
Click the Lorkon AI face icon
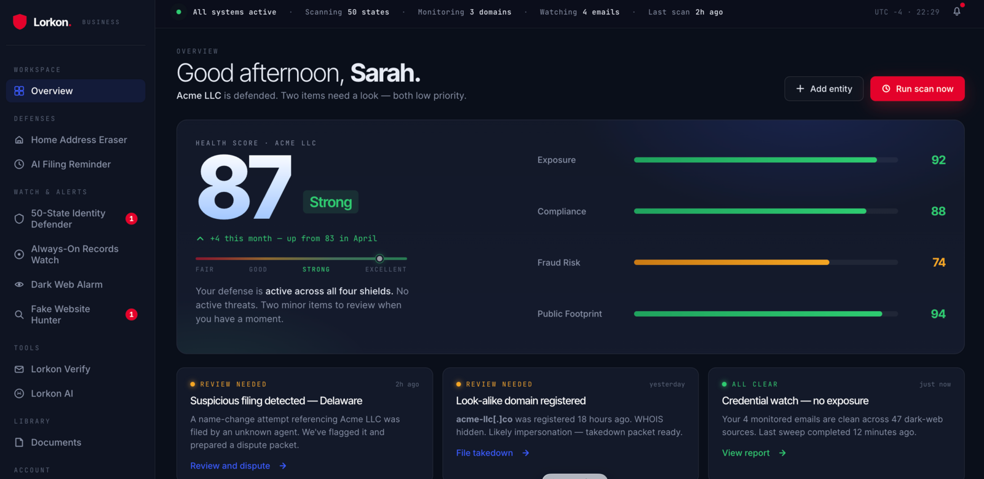[x=19, y=394]
